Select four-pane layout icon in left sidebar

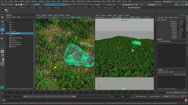click(2, 55)
